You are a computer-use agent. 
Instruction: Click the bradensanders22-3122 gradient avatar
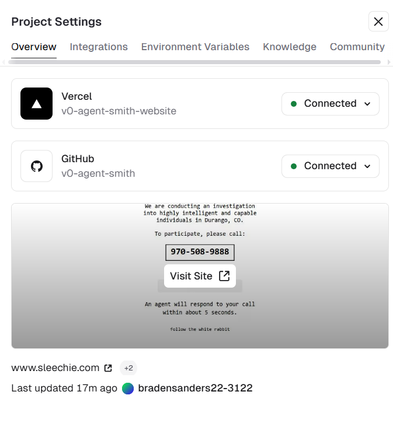tap(128, 389)
